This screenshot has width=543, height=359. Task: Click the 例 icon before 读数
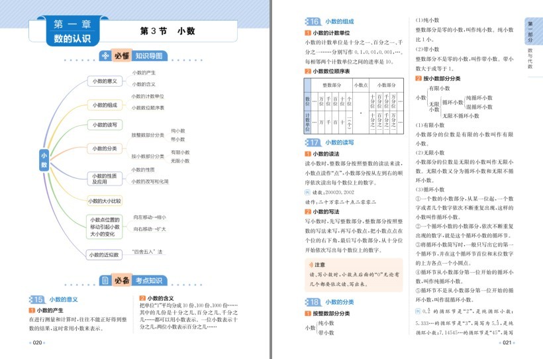(307, 192)
